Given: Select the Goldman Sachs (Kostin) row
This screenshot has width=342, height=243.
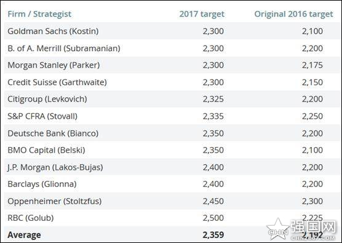Looking at the screenshot, I should click(x=172, y=31).
